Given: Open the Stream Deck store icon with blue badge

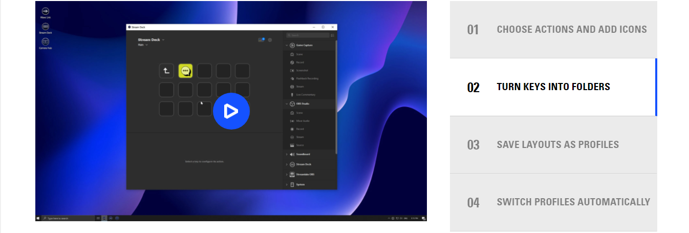Looking at the screenshot, I should pyautogui.click(x=262, y=40).
